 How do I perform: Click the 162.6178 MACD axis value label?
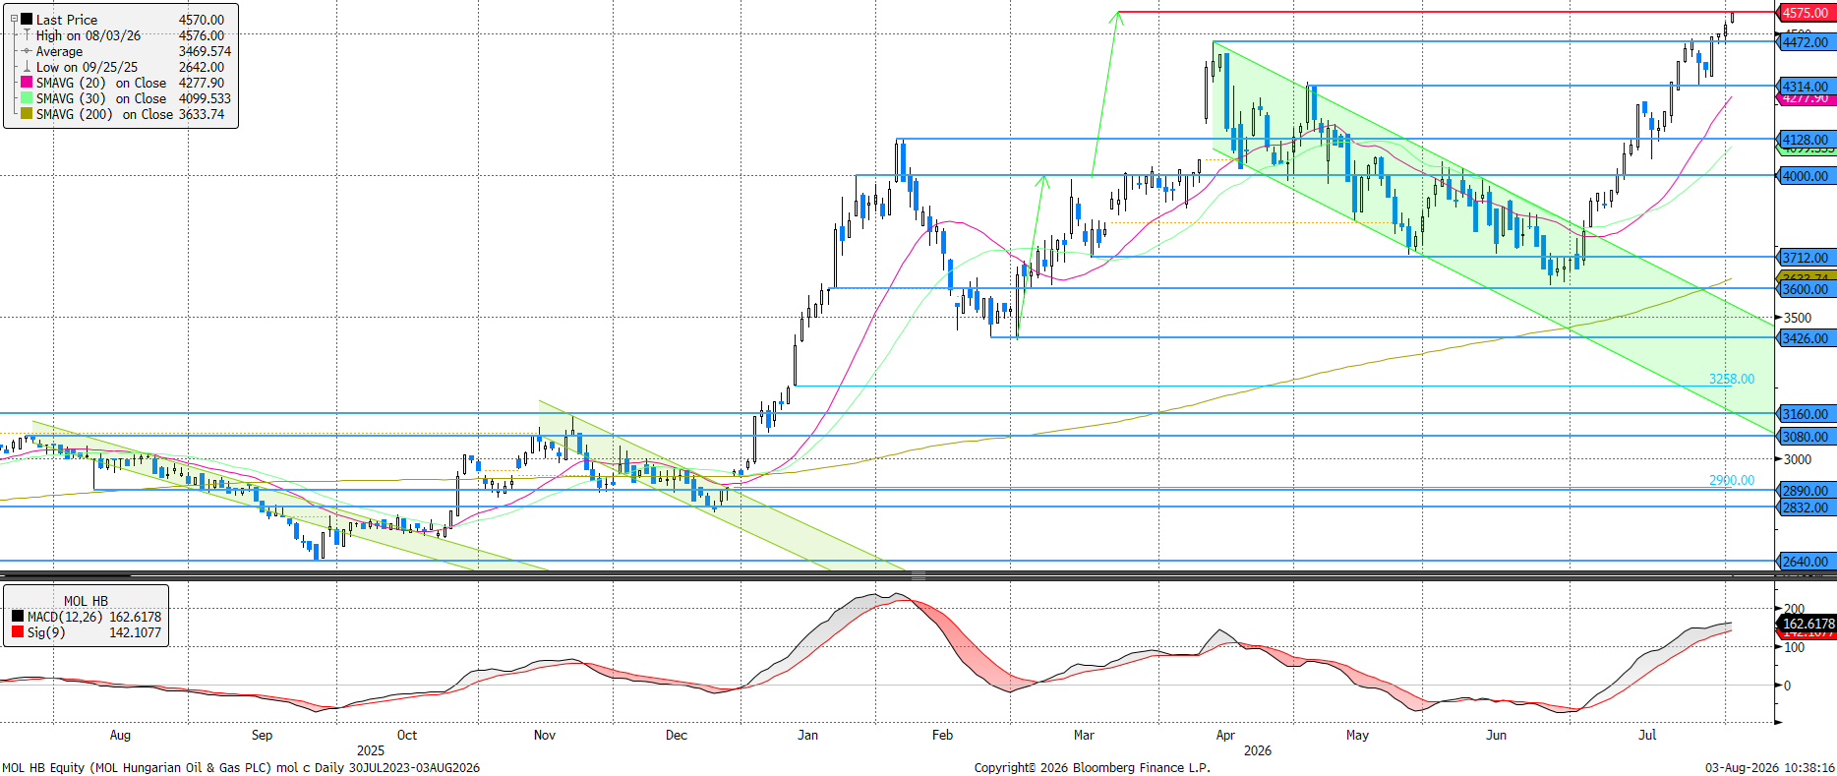click(1807, 624)
